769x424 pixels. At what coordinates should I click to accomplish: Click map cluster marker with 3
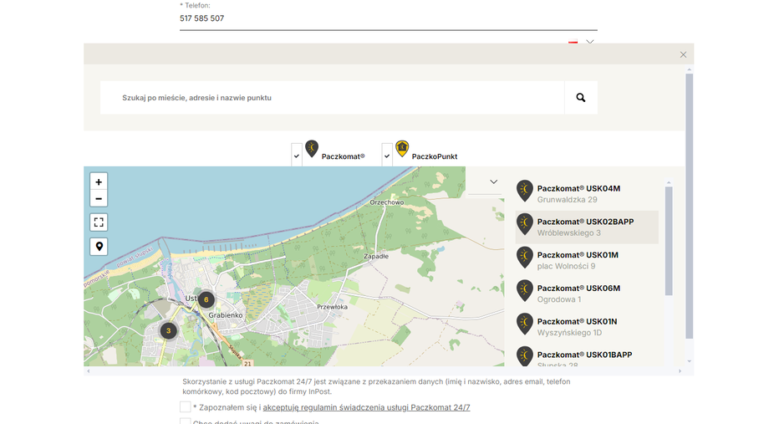pyautogui.click(x=168, y=330)
